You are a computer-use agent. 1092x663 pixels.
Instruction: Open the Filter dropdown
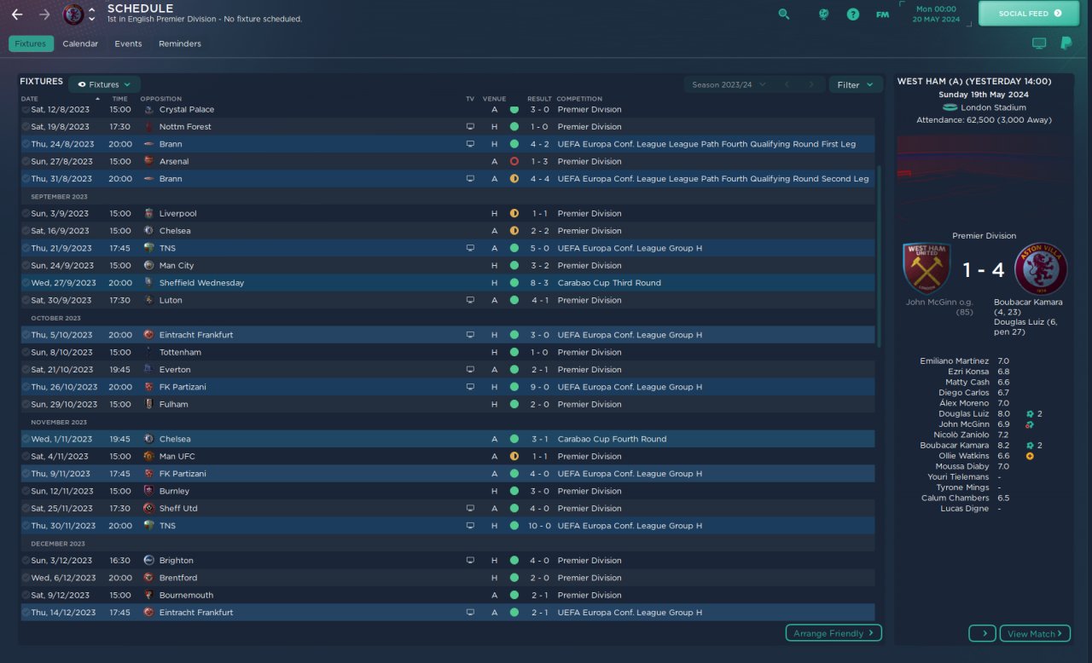click(x=856, y=84)
